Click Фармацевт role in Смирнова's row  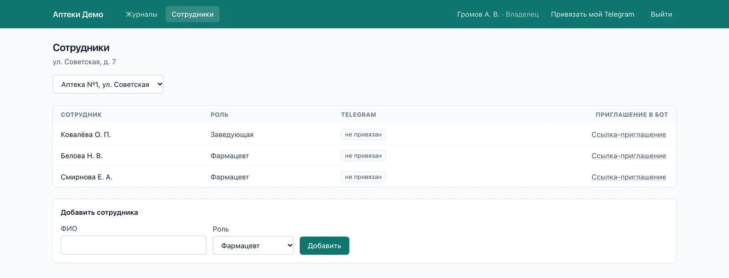[230, 177]
